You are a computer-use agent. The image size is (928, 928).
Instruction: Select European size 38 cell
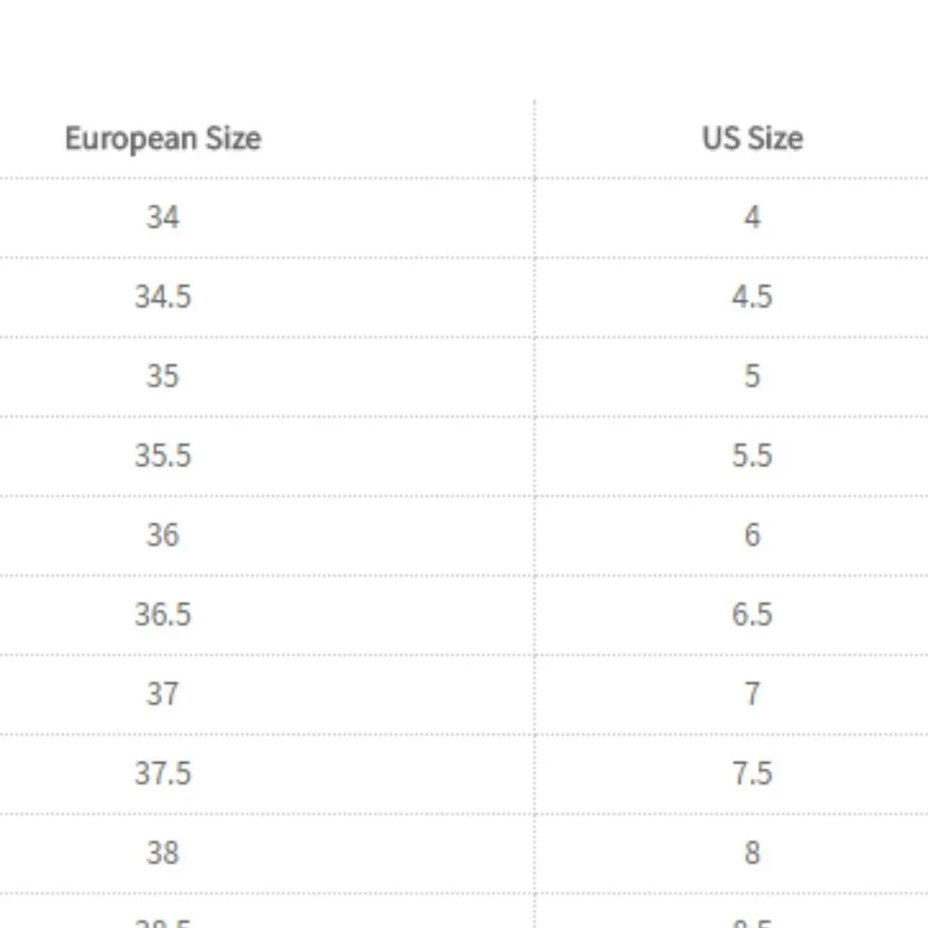click(162, 853)
